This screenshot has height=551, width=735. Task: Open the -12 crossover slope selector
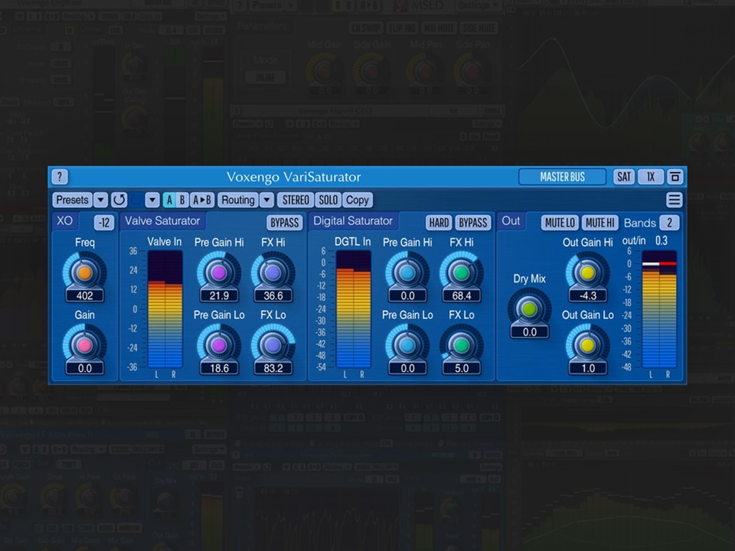[x=104, y=223]
